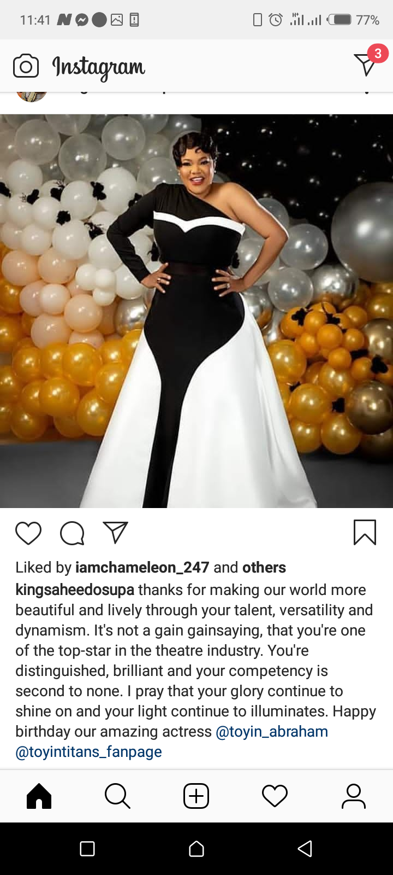The height and width of the screenshot is (875, 393).
Task: Open direct messages with 3 notifications
Action: click(365, 65)
